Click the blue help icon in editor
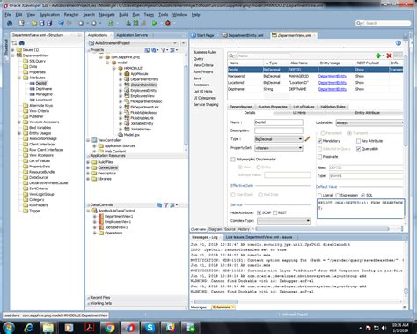 pos(399,43)
